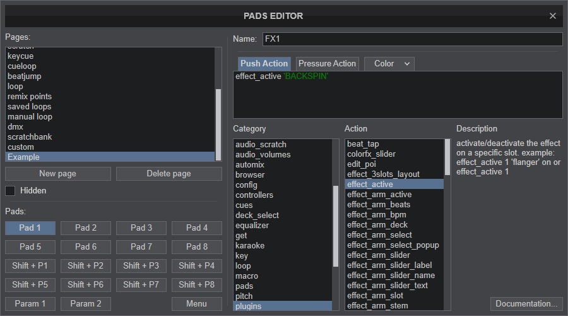Click the Param 1 button
The width and height of the screenshot is (568, 316).
pos(30,304)
